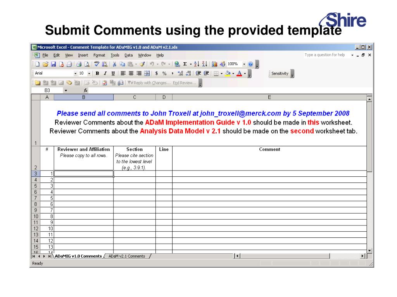Image resolution: width=397 pixels, height=297 pixels.
Task: Click the Name Box showing B3
Action: pos(47,90)
